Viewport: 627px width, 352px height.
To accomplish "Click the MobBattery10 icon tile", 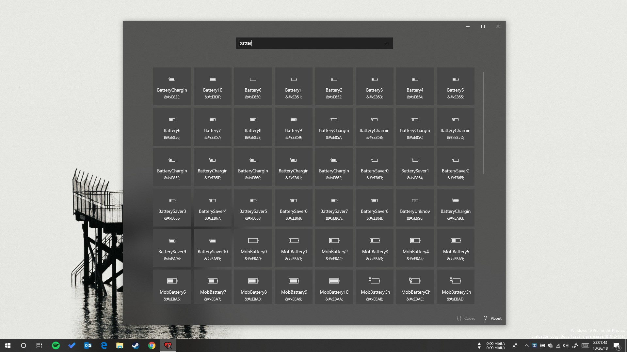I will (x=334, y=287).
